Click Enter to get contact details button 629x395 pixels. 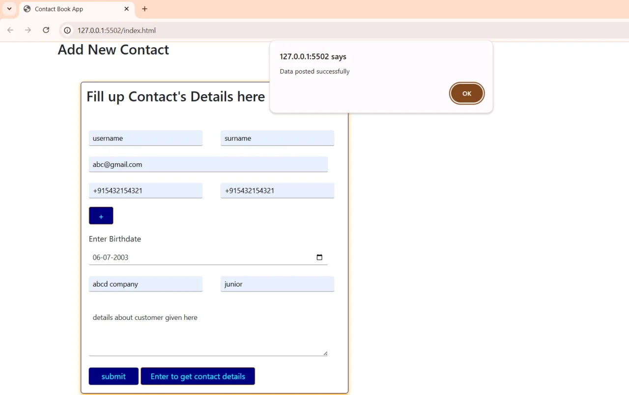198,376
